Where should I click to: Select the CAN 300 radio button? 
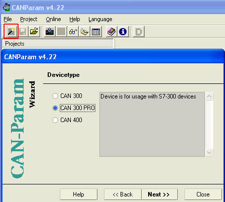pos(55,96)
